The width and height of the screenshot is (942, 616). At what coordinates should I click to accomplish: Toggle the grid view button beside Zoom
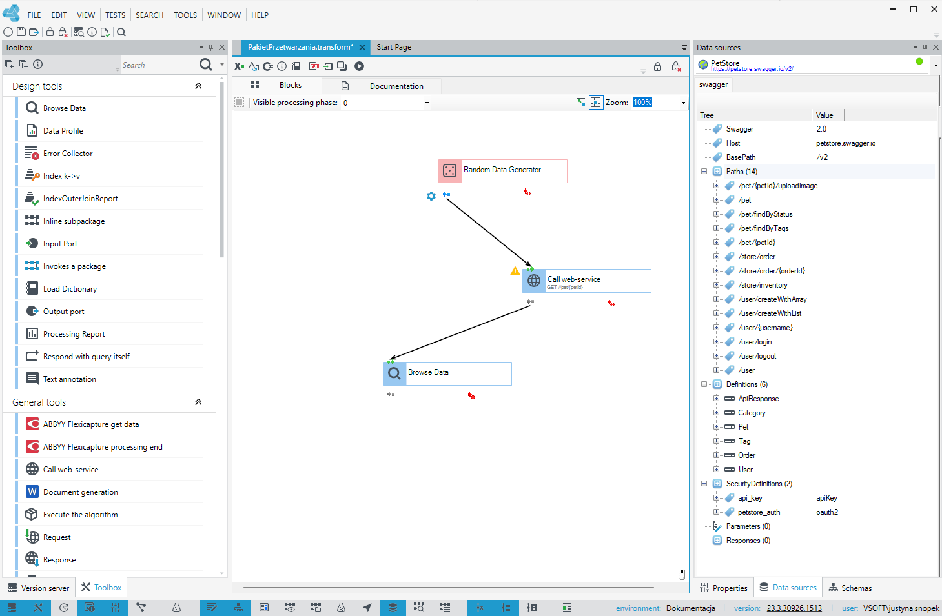coord(595,103)
